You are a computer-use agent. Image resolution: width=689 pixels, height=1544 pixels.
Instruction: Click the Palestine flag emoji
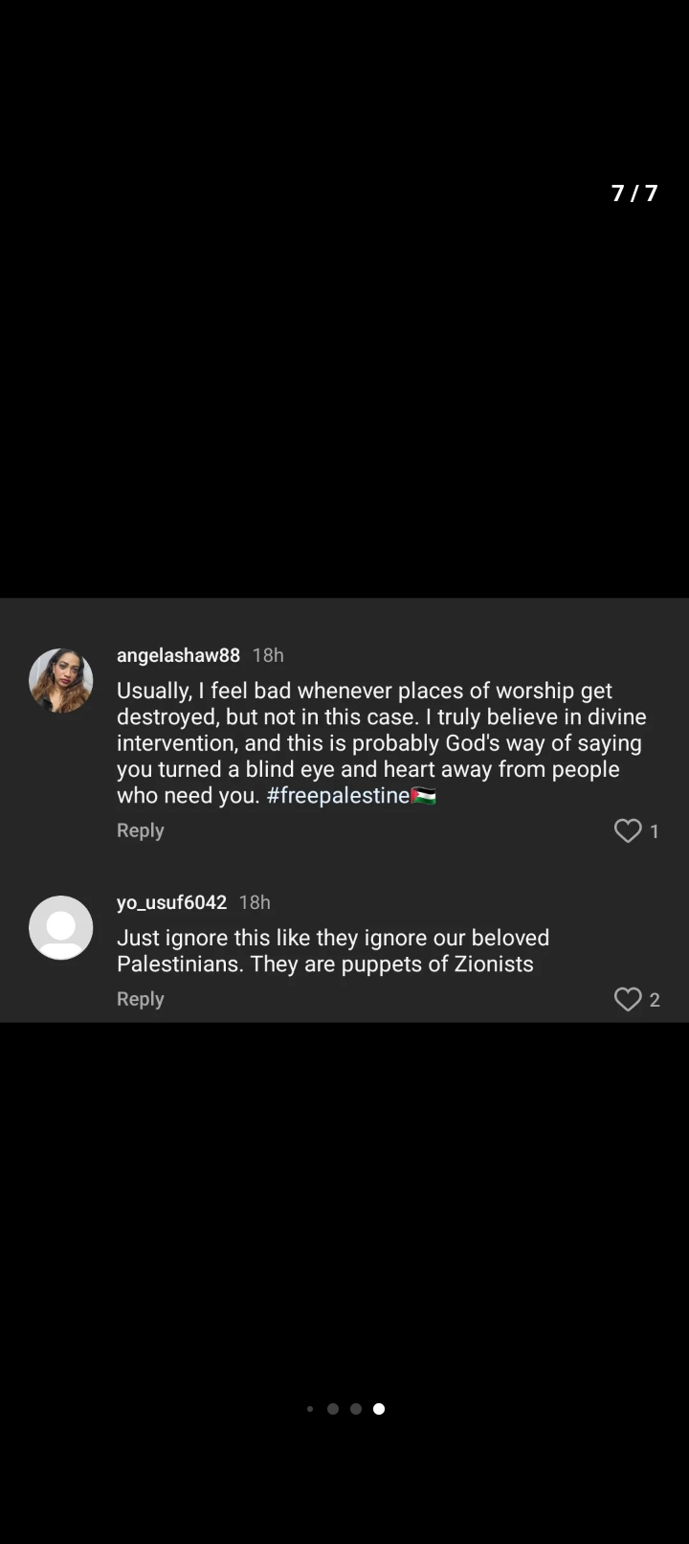click(x=424, y=796)
